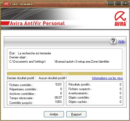The image size is (130, 121).
Task: Click the Objets cachés label
Action: [78, 102]
